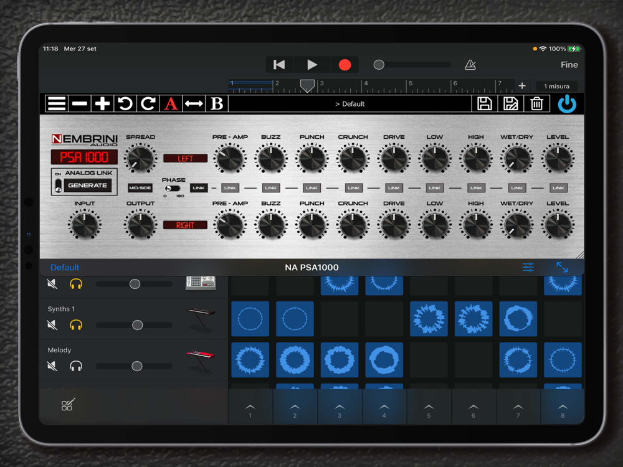This screenshot has width=623, height=467.
Task: Select preset slot A
Action: 171,103
